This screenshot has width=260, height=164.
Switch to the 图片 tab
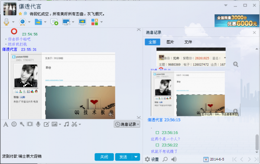click(170, 42)
